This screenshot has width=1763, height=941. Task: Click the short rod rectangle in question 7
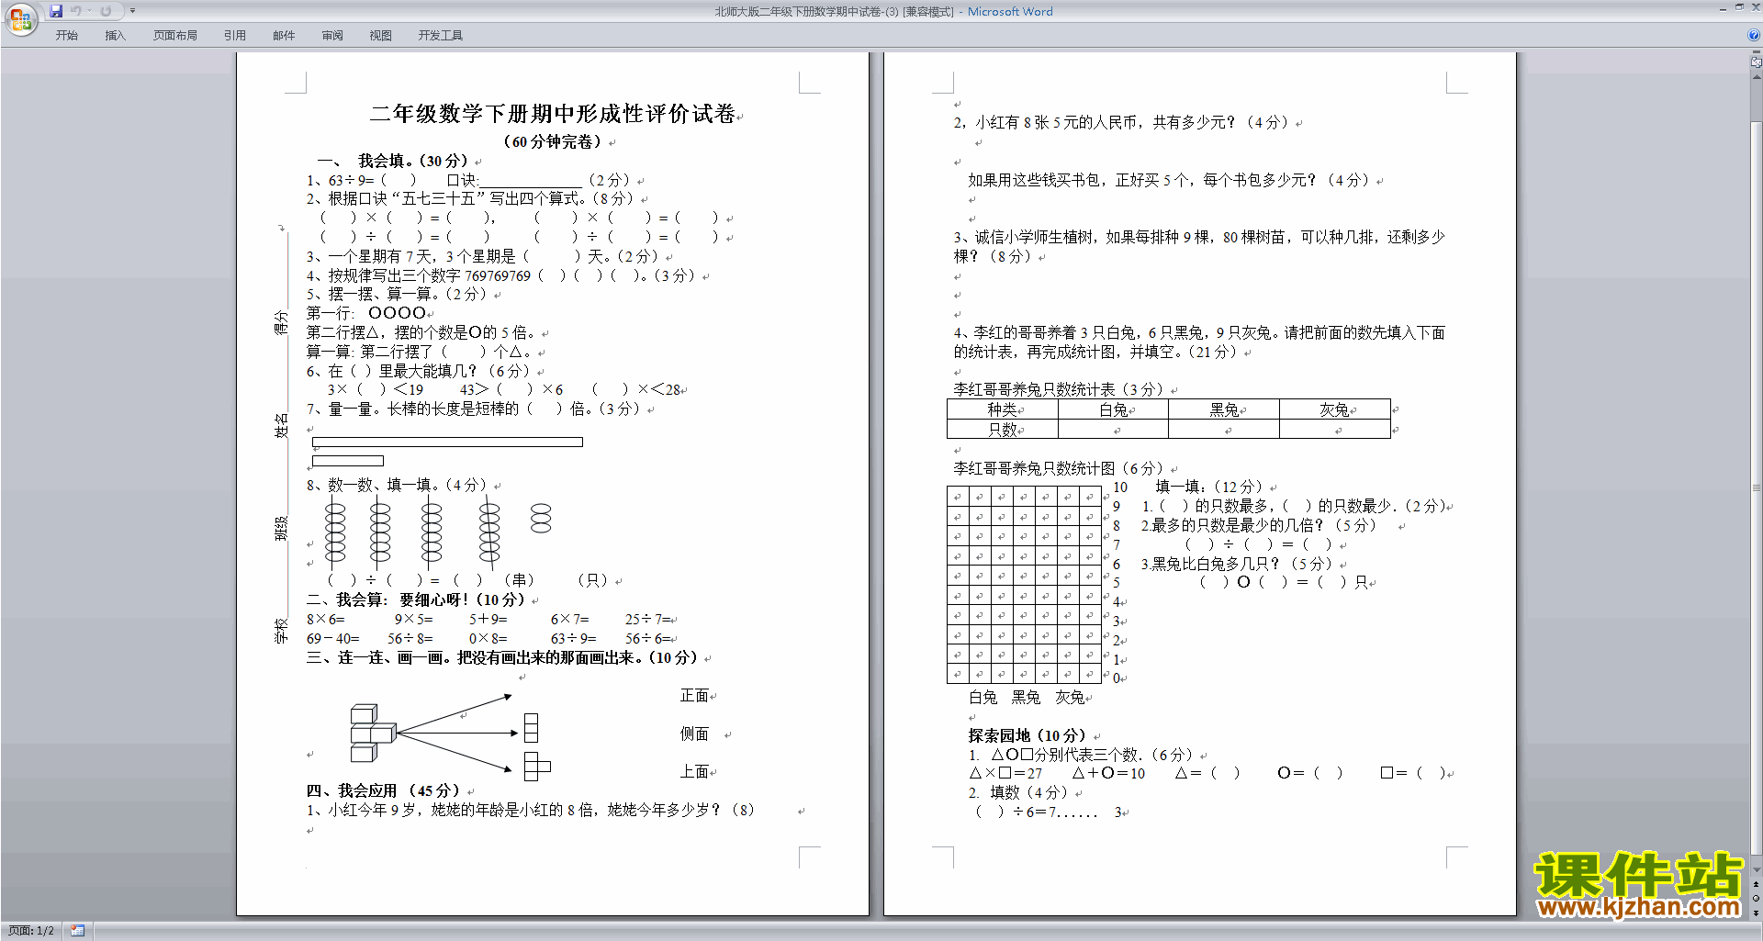point(348,461)
